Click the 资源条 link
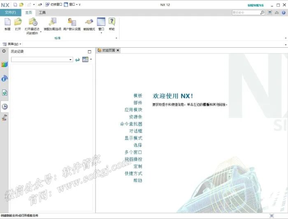The height and width of the screenshot is (219, 288). pos(136,117)
